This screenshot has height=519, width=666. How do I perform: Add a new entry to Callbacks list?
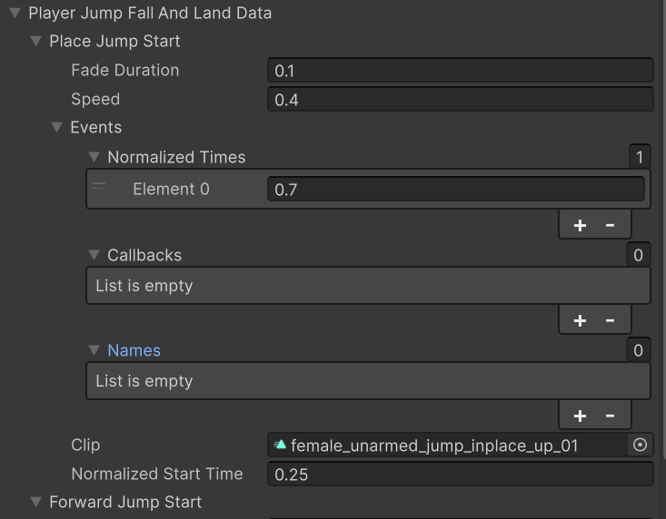tap(580, 320)
